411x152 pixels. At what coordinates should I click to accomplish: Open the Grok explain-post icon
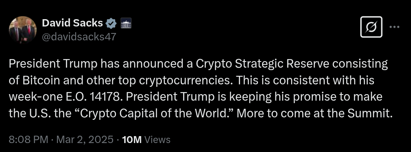(371, 27)
